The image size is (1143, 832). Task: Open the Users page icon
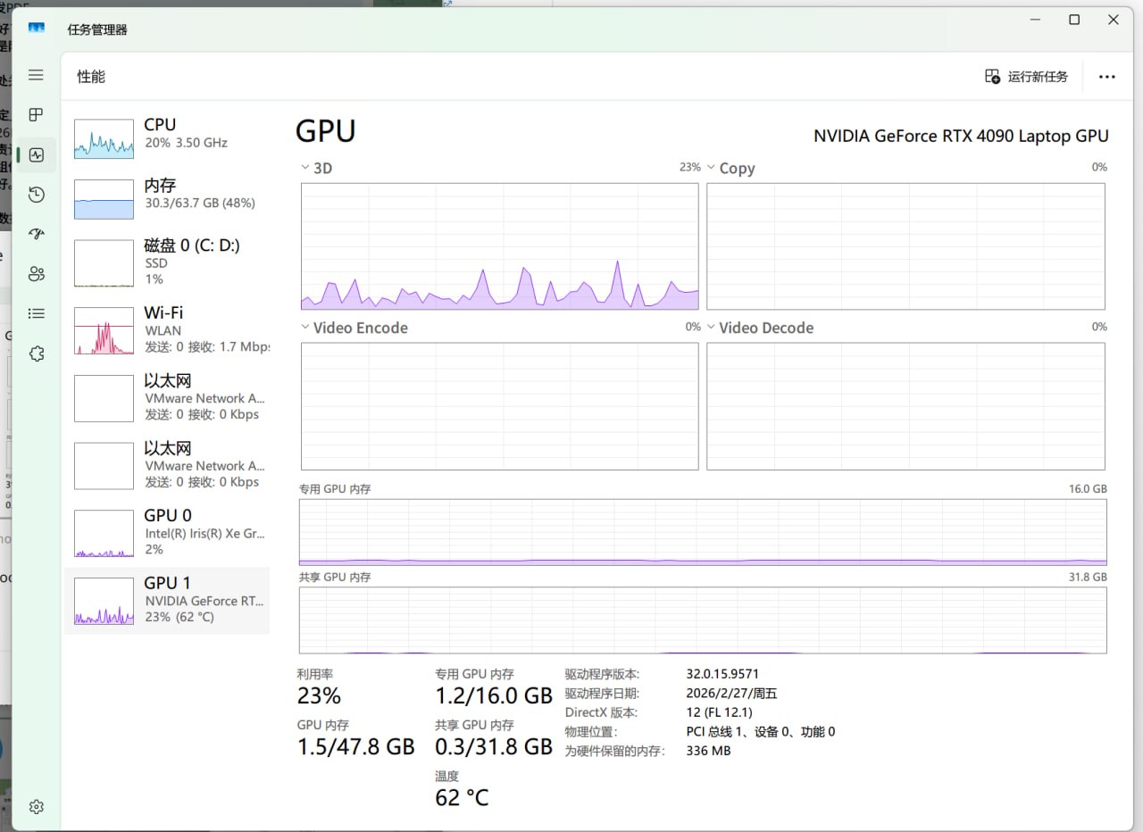(x=36, y=273)
